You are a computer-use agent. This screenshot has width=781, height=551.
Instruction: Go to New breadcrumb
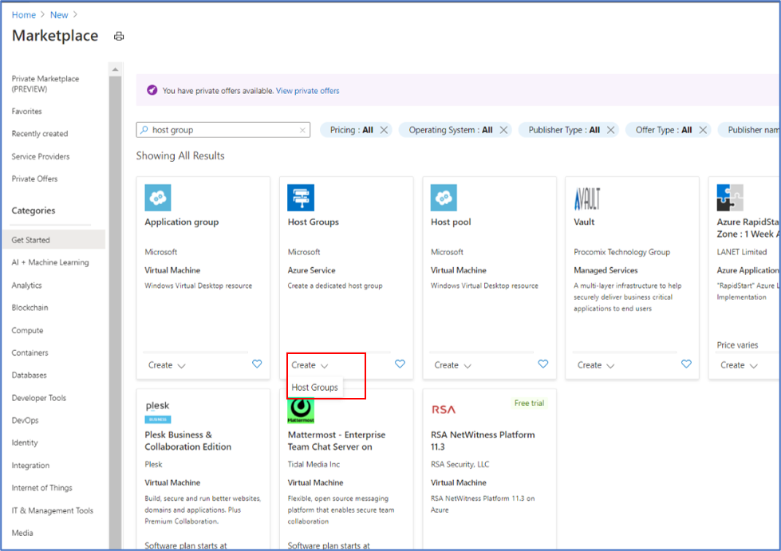59,15
